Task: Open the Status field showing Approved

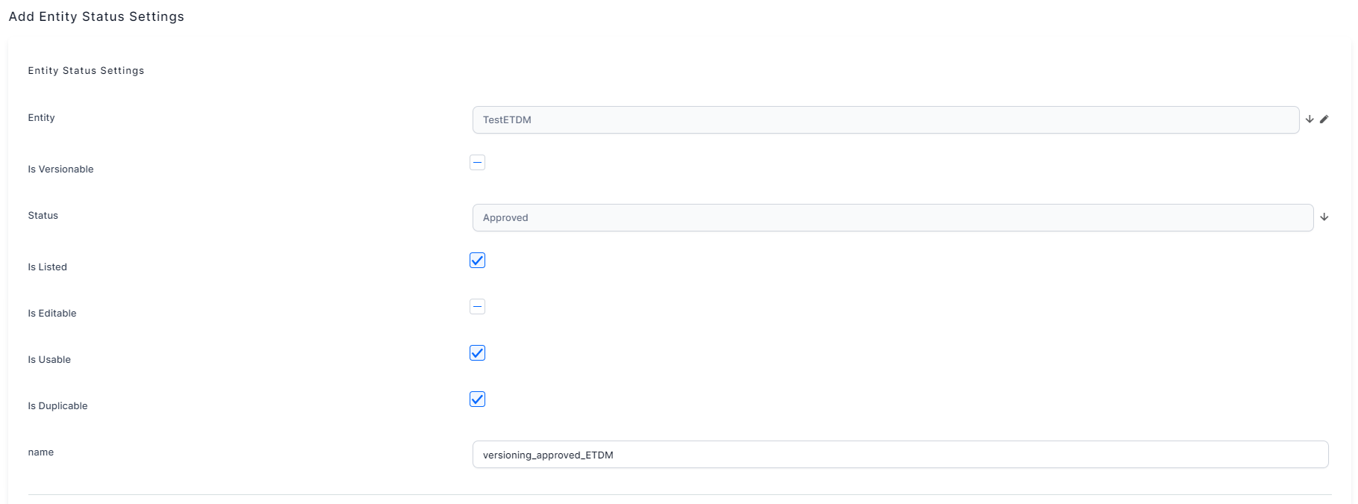Action: (892, 218)
